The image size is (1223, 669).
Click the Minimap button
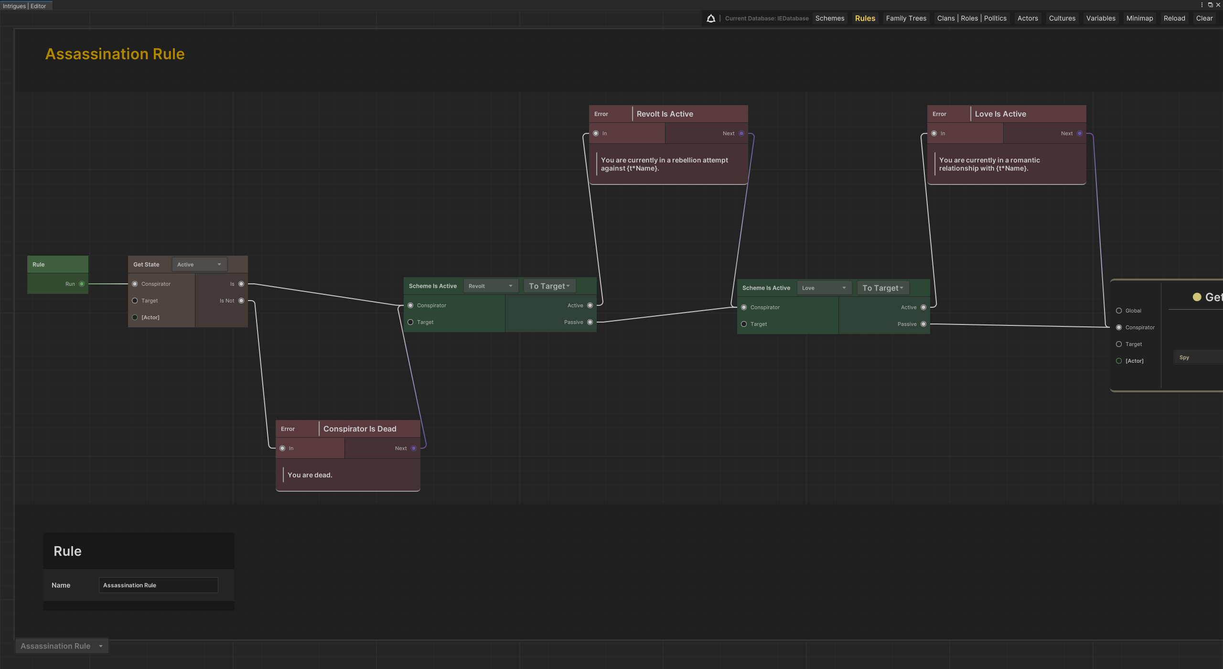point(1139,18)
